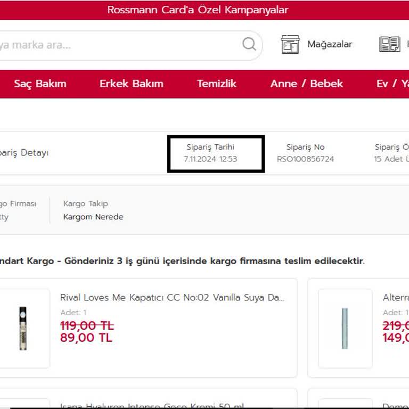Select the order date 7.11.2024 12:53

tap(210, 159)
